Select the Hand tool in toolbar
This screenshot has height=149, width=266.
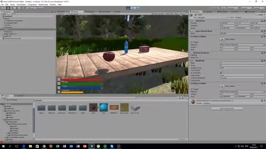3,8
